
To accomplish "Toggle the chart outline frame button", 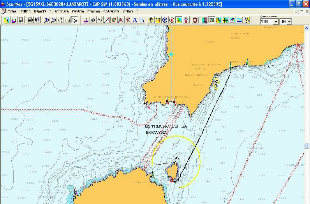I will [212, 20].
